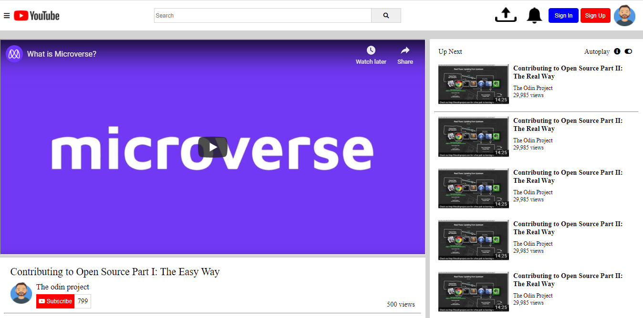Play the Microverse video
This screenshot has width=643, height=318.
click(x=213, y=147)
